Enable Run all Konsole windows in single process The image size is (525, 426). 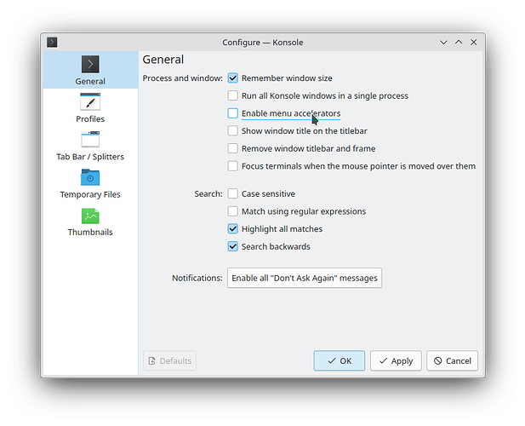pos(232,95)
